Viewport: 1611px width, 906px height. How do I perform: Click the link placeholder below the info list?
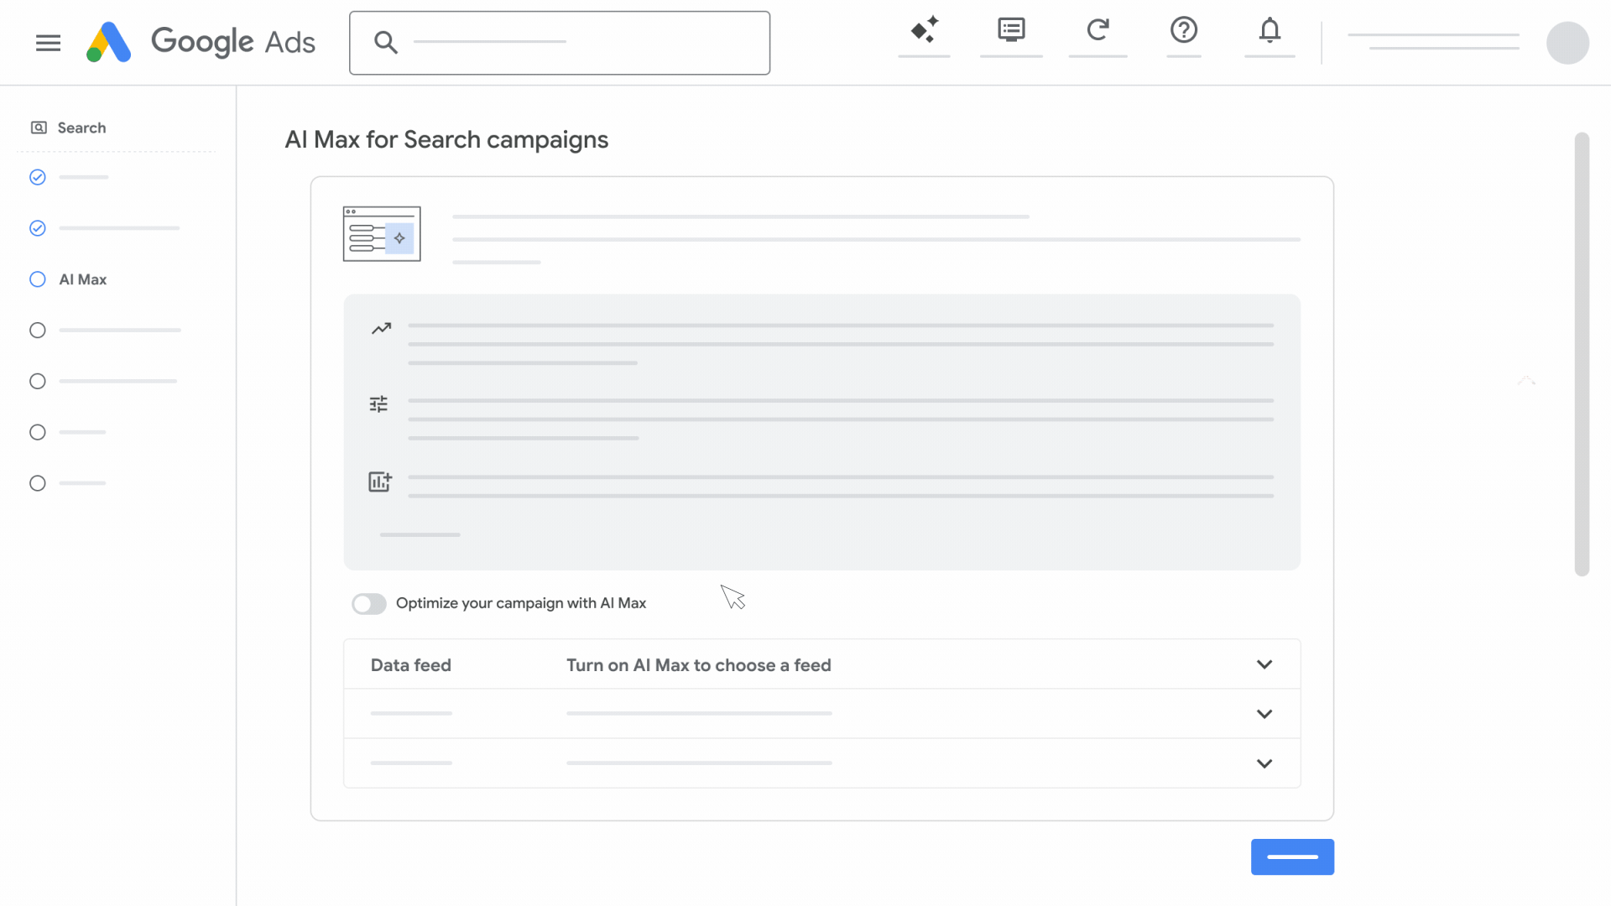pos(420,534)
